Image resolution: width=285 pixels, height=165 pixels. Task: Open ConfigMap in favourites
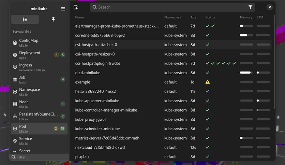39,43
